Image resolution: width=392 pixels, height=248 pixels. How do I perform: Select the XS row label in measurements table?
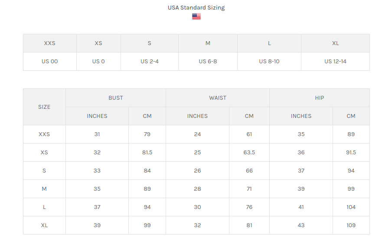(x=44, y=153)
